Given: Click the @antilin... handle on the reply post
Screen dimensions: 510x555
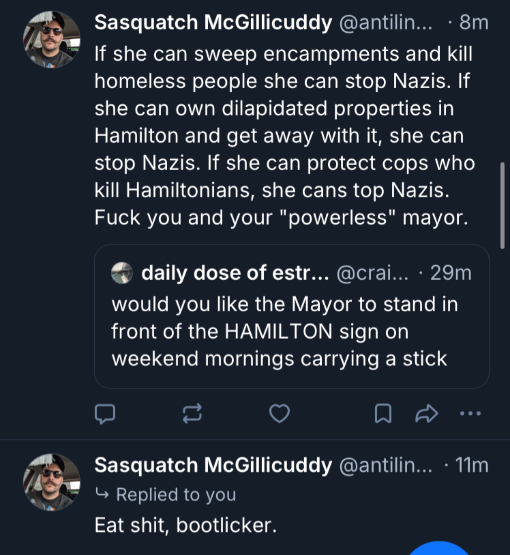Looking at the screenshot, I should [x=385, y=466].
